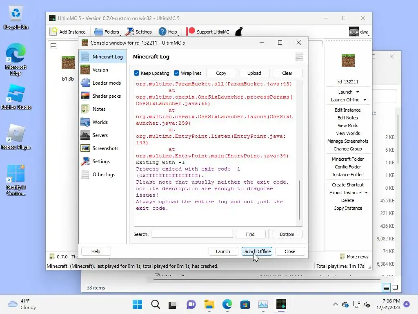Screen dimensions: 418x314
Task: Open the dwa account dropdown
Action: 359,32
